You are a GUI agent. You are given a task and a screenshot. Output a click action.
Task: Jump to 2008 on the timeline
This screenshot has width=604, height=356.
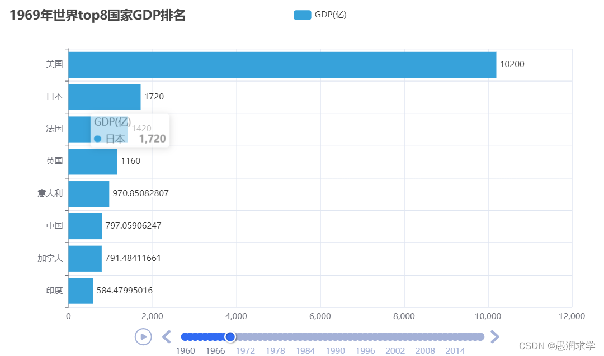(425, 350)
